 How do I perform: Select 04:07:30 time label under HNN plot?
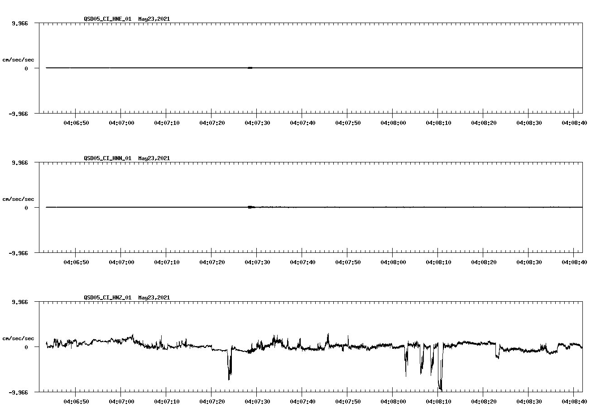click(257, 262)
